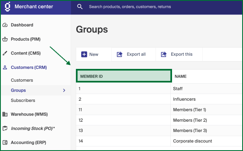
Task: Open Incoming Stock (PO) section
Action: (x=33, y=129)
